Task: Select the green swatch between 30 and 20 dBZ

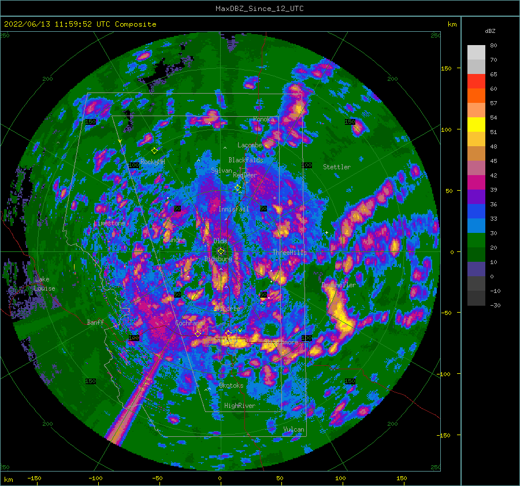Action: 476,240
